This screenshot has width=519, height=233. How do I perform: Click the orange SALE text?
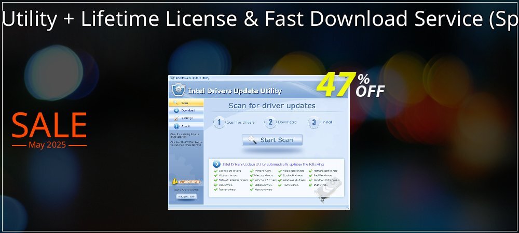tap(49, 125)
